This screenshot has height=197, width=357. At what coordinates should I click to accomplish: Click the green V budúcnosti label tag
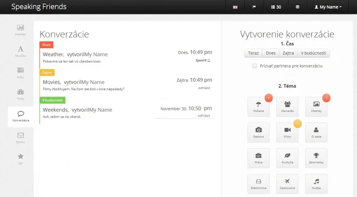[52, 100]
